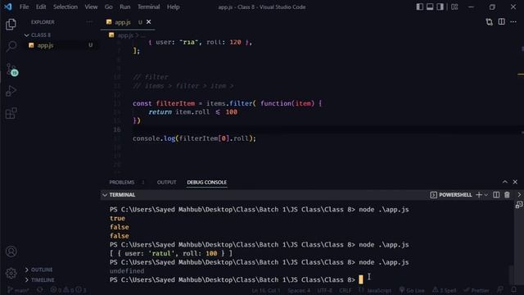Open notifications bell in status bar
Image resolution: width=524 pixels, height=295 pixels.
pos(513,290)
